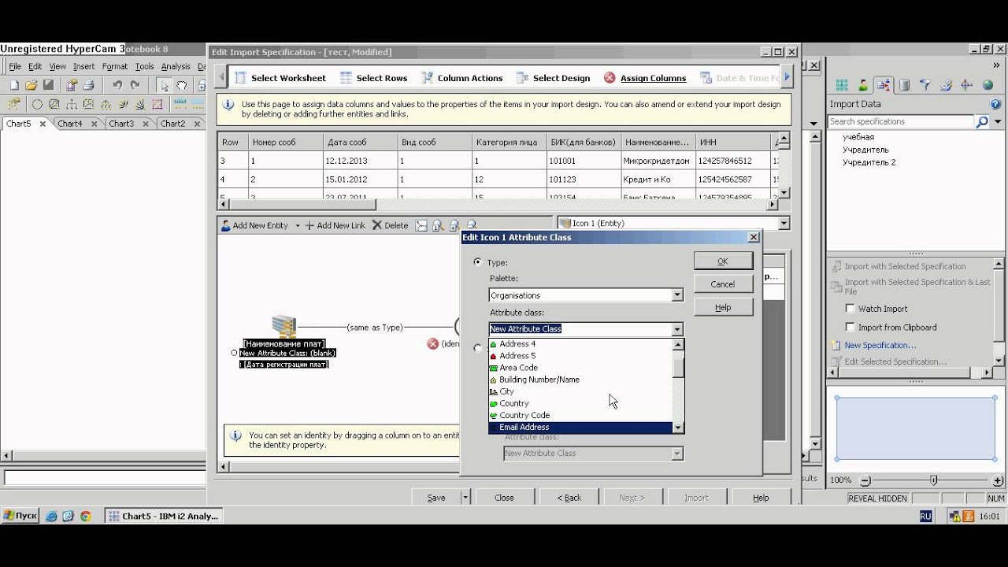
Task: Select Building Number/Name in attribute list
Action: (x=580, y=380)
